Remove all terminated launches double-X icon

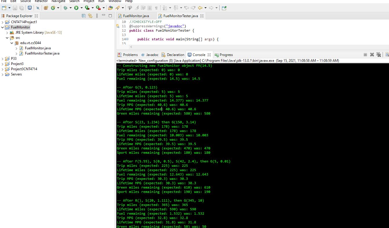tap(379, 55)
